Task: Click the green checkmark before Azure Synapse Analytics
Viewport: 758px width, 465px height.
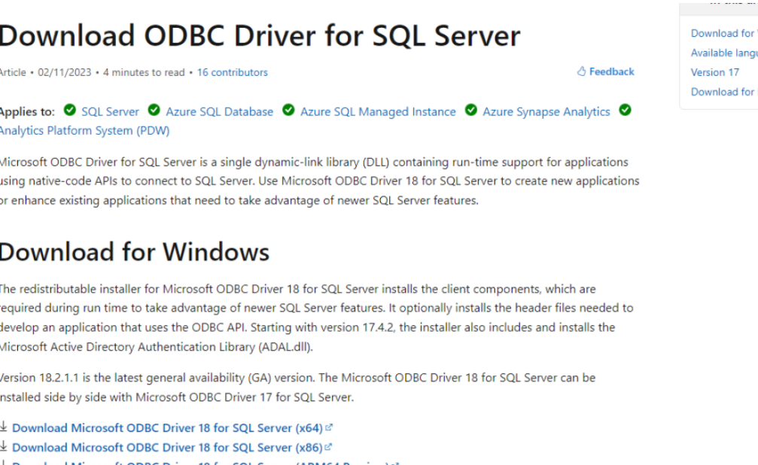Action: 471,111
